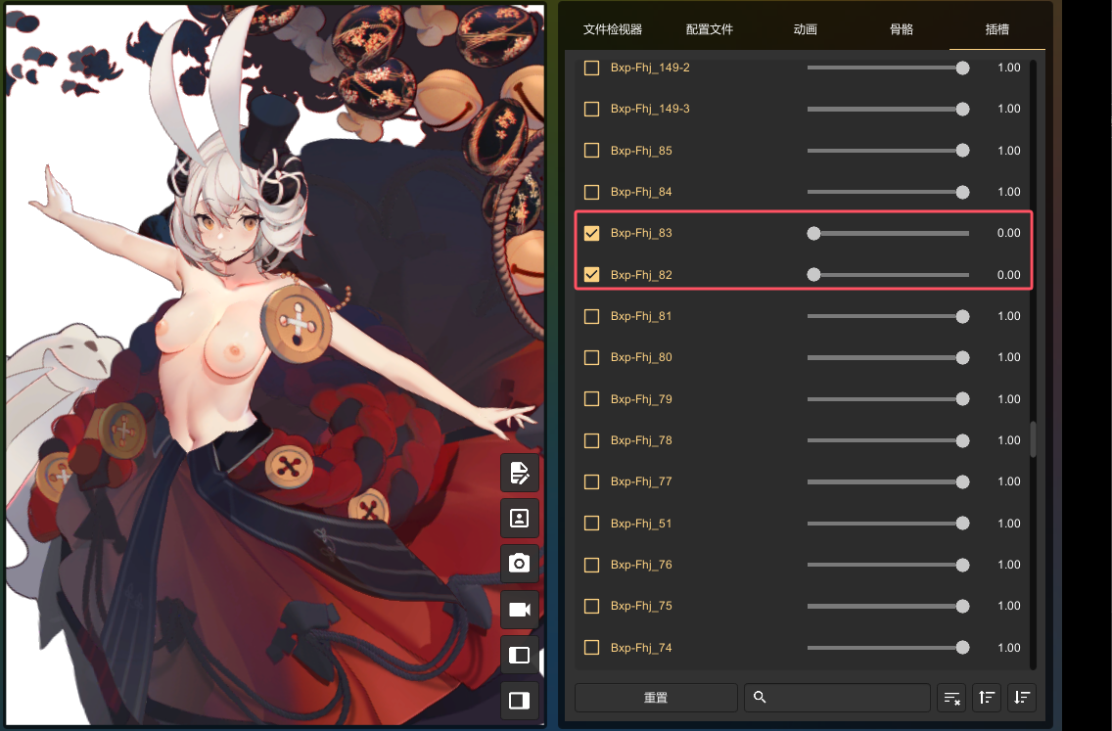The image size is (1112, 731).
Task: Select the Bxp-Fhj_74 checkbox
Action: tap(591, 648)
